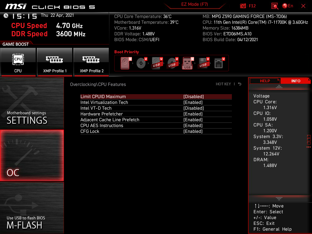Click the GAME BOOST label
Screen dimensions: 312x234
pos(16,44)
